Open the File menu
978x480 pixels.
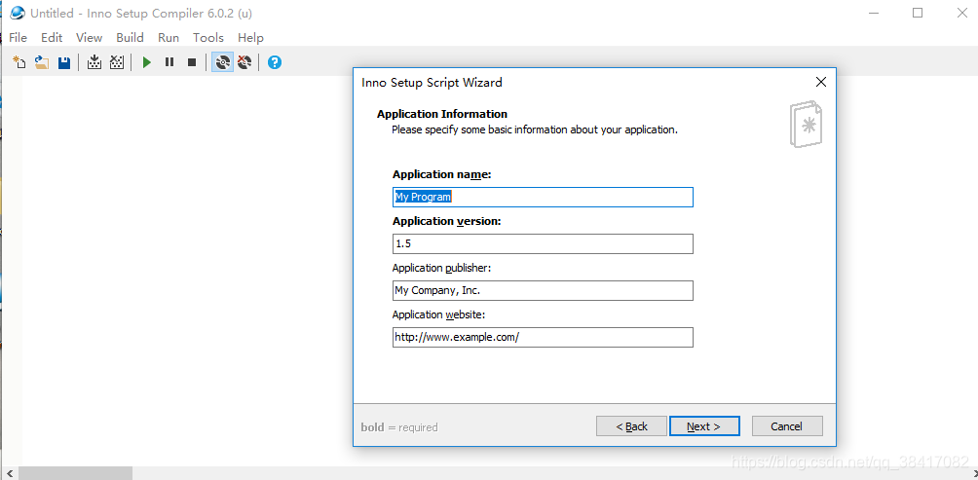click(x=19, y=37)
